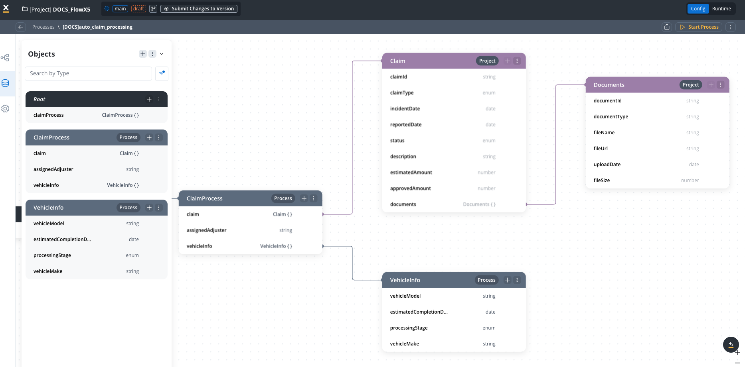Open Documents node three-dot menu
This screenshot has height=367, width=745.
pyautogui.click(x=721, y=85)
